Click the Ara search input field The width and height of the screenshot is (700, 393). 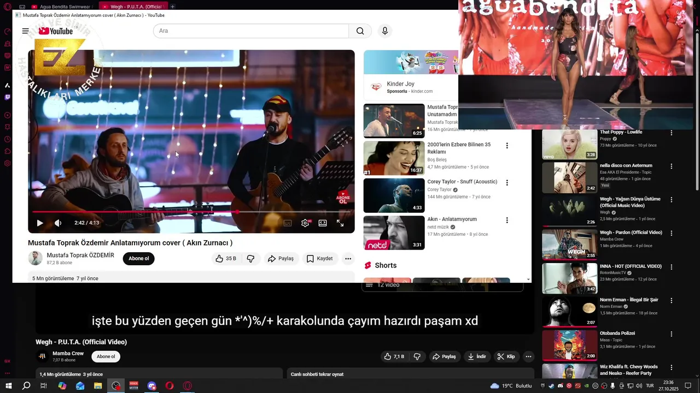tap(251, 31)
